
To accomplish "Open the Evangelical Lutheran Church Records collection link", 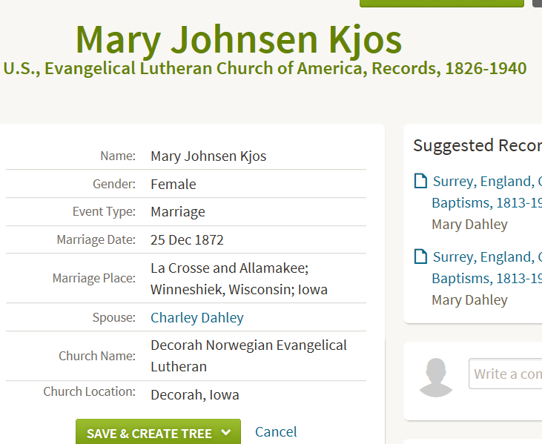I will pyautogui.click(x=265, y=68).
